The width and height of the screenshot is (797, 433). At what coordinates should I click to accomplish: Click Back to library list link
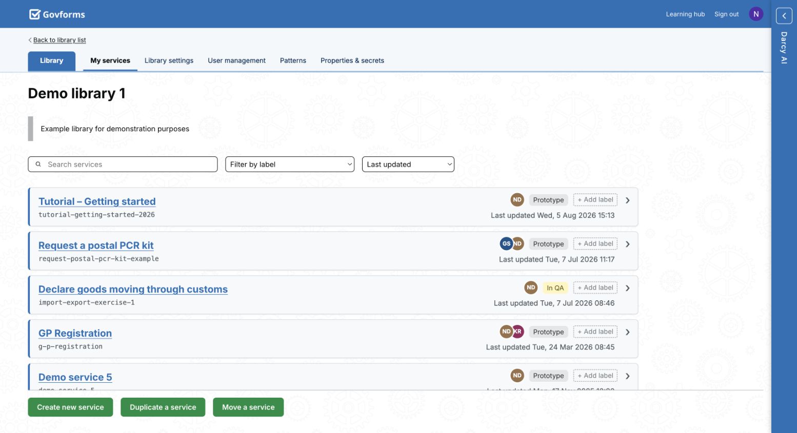59,40
